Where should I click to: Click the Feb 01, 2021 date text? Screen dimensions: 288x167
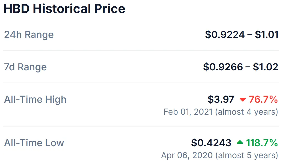pyautogui.click(x=188, y=112)
